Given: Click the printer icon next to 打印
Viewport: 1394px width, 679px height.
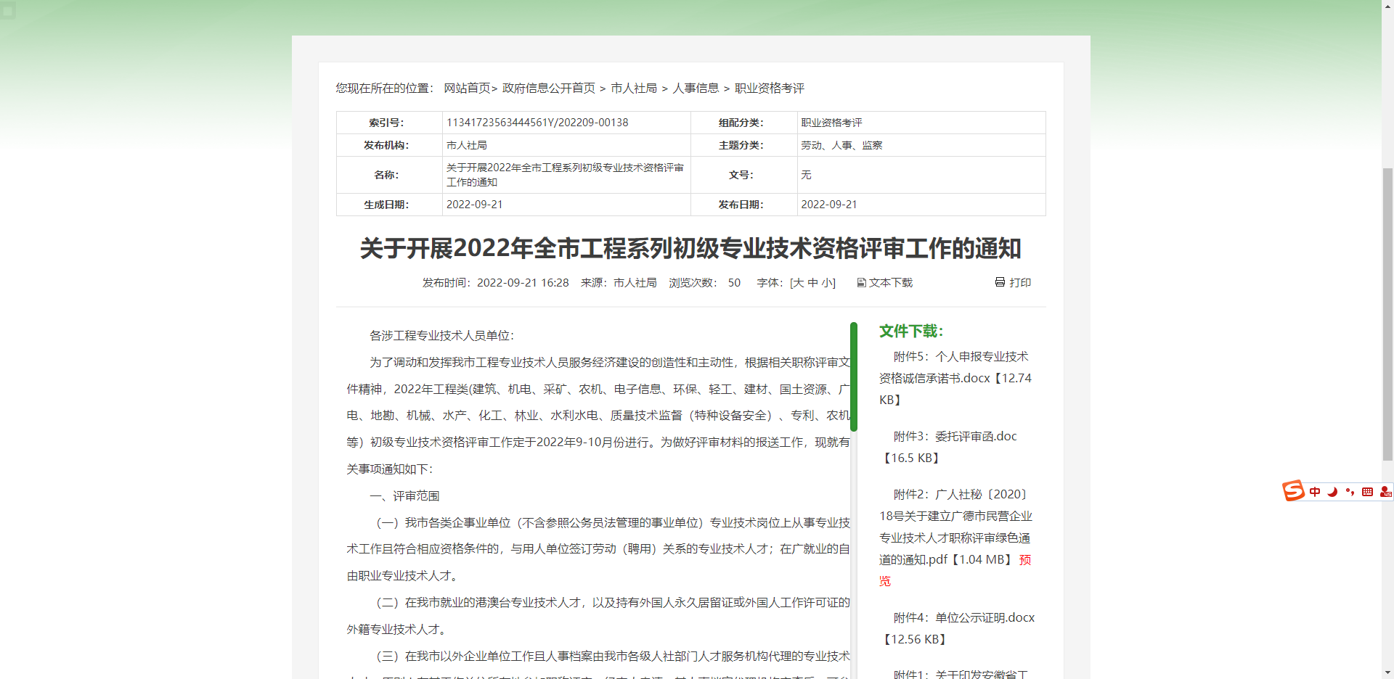Looking at the screenshot, I should click(x=1000, y=282).
